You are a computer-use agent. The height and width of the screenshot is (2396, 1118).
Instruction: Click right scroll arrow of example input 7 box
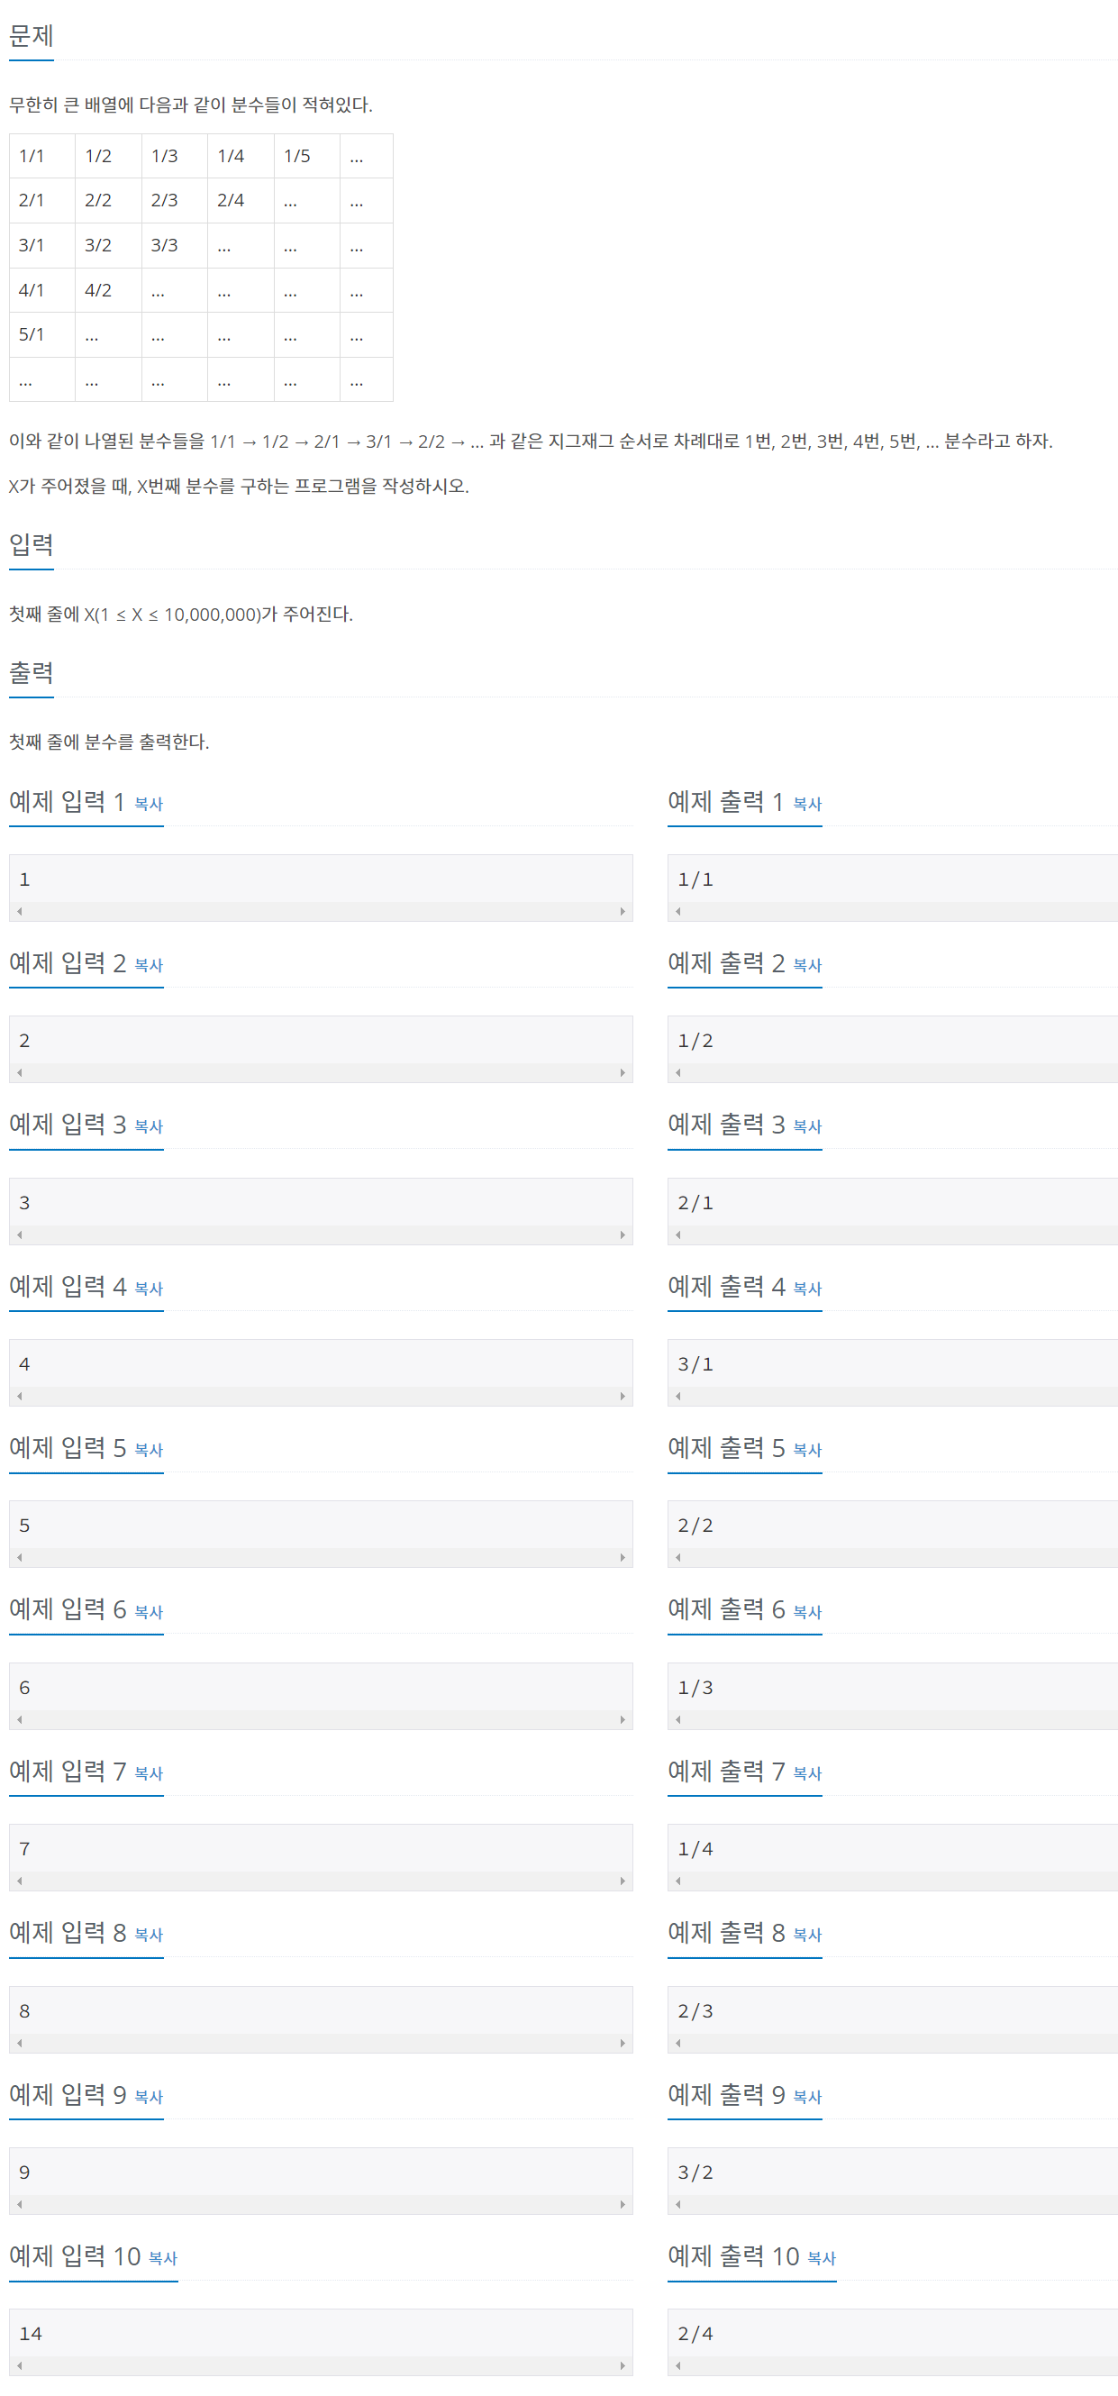(x=623, y=1881)
